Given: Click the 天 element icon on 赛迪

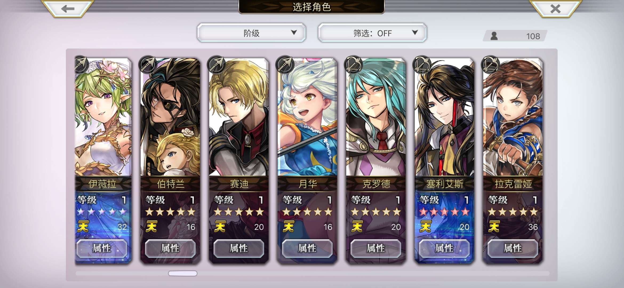Looking at the screenshot, I should point(220,227).
